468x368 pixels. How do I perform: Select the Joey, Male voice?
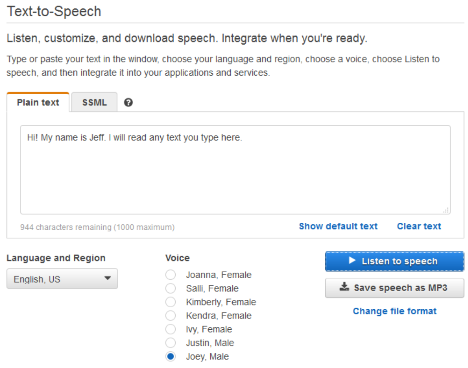pos(171,357)
